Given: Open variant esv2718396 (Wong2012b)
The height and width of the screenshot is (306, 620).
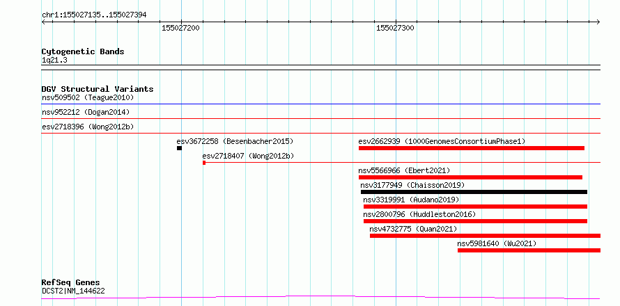Looking at the screenshot, I should (88, 127).
